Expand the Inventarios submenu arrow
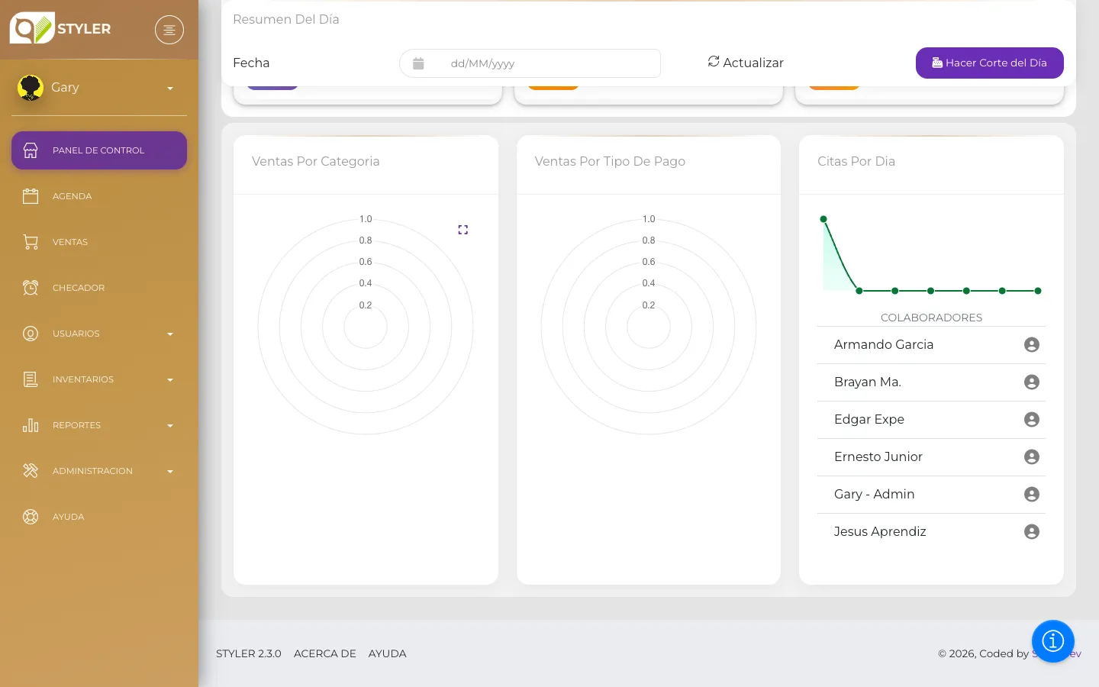 click(x=170, y=380)
